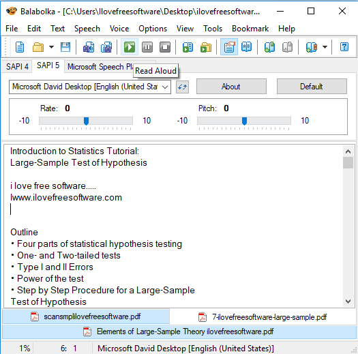Open the View menu
Screen dimensions: 358x354
[x=185, y=29]
